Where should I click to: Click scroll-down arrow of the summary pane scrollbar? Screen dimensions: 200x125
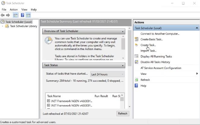pos(130,106)
